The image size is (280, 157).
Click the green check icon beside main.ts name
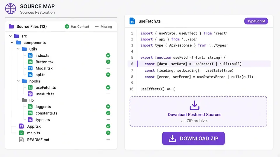click(x=21, y=133)
